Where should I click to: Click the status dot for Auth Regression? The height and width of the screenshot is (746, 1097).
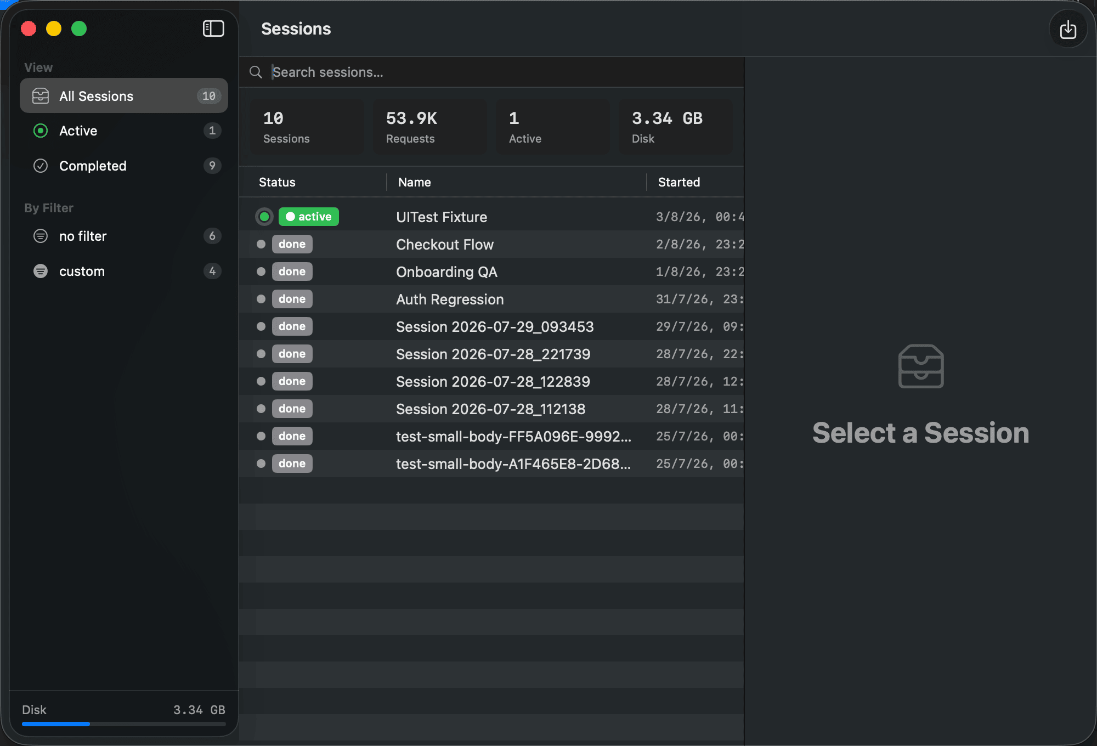click(261, 299)
